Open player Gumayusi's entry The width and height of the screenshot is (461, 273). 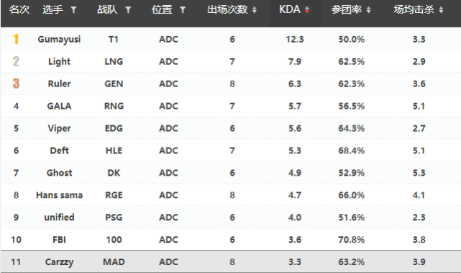click(59, 39)
